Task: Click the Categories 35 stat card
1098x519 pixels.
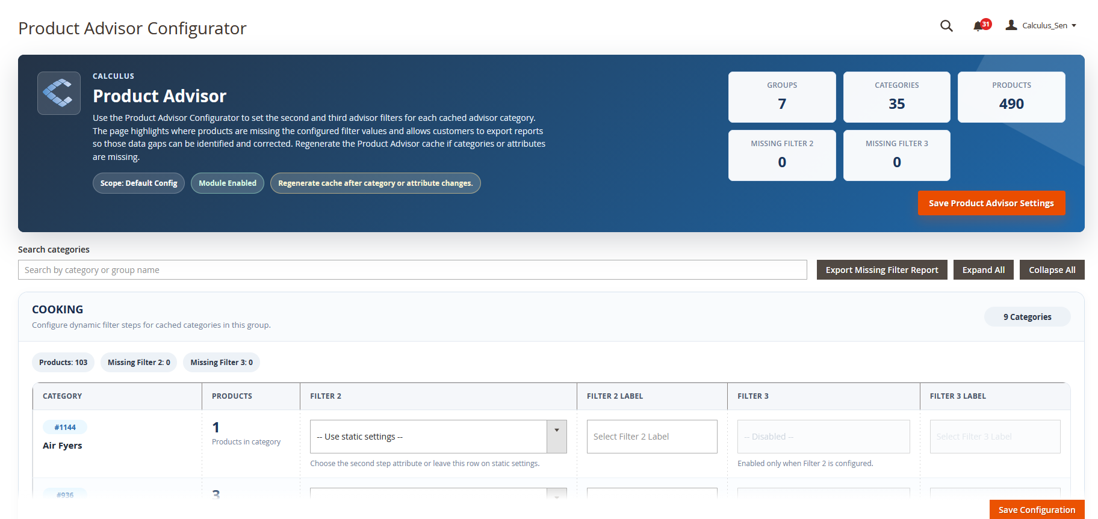Action: tap(897, 97)
